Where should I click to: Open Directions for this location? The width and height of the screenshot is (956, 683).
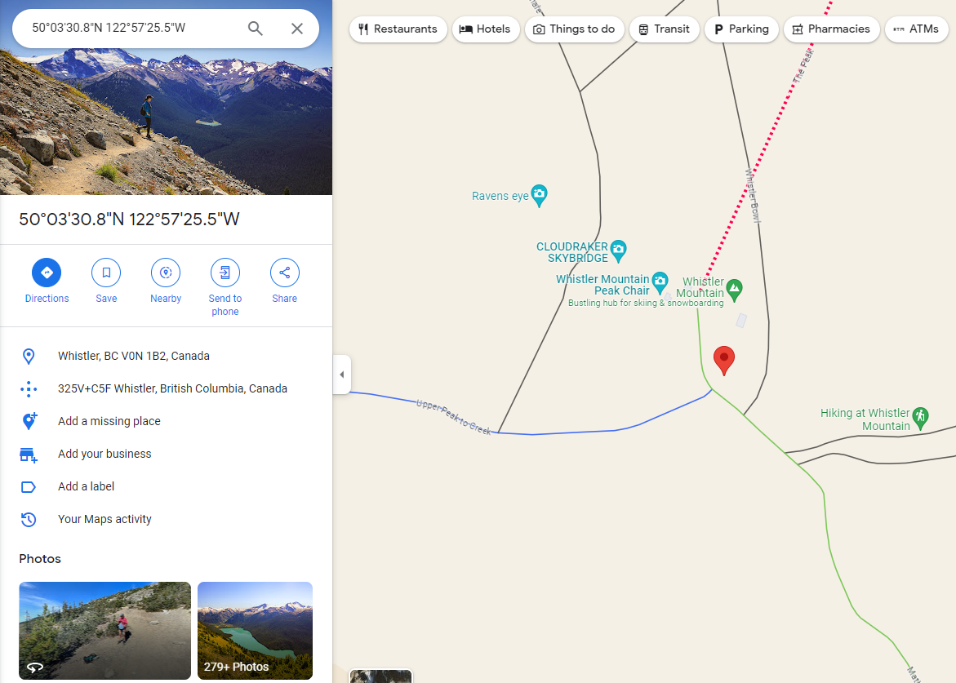pos(47,273)
